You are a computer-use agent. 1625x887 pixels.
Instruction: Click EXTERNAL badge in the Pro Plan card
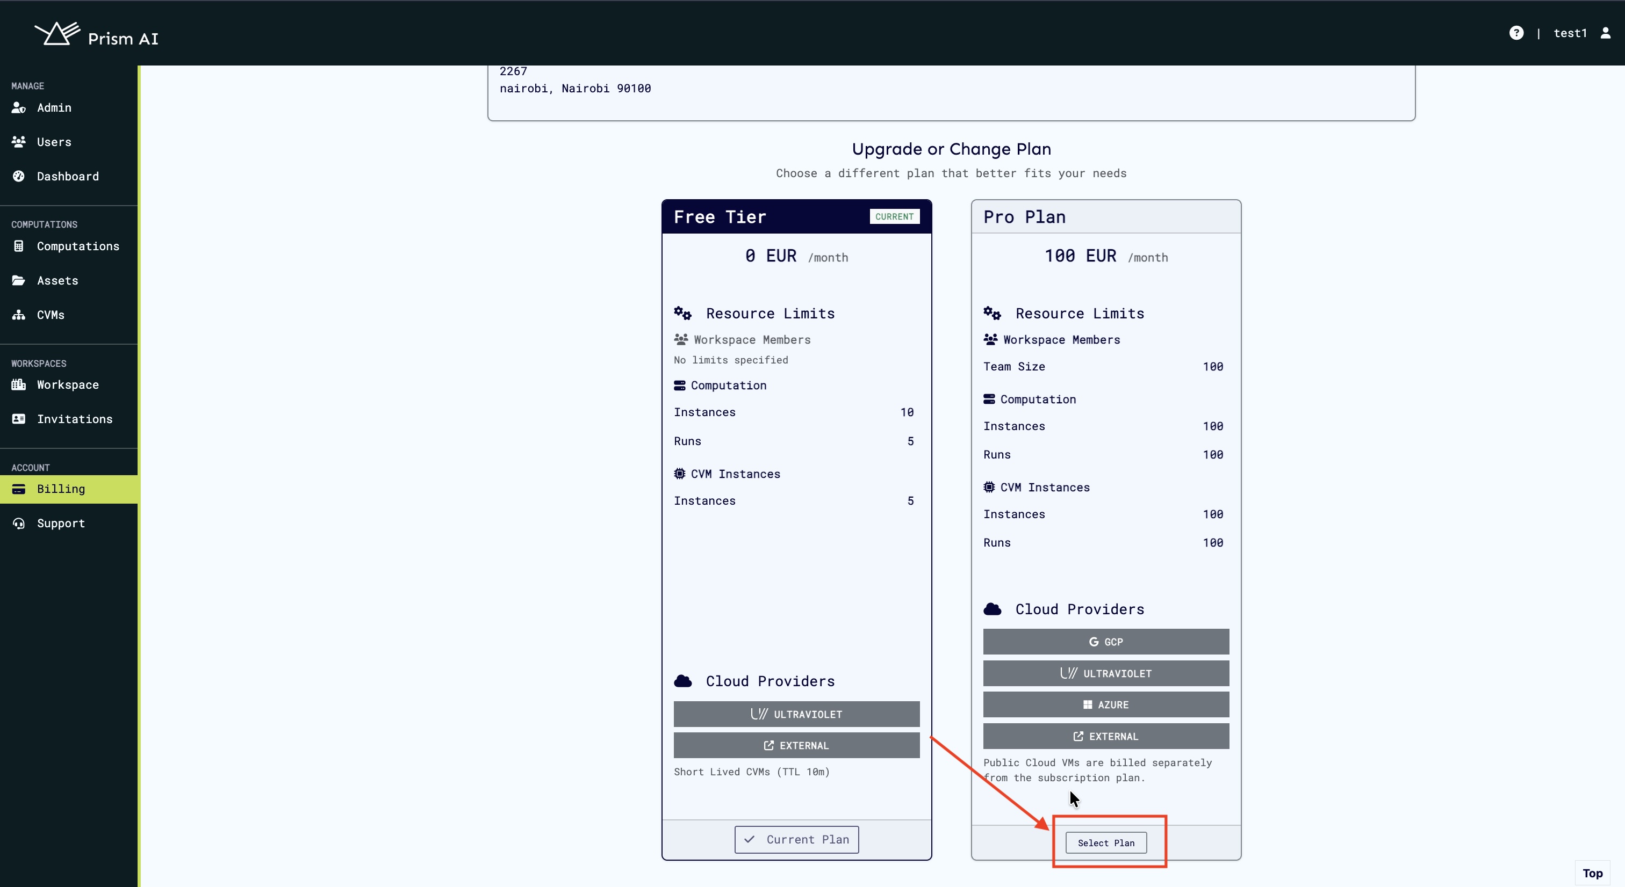(x=1106, y=736)
